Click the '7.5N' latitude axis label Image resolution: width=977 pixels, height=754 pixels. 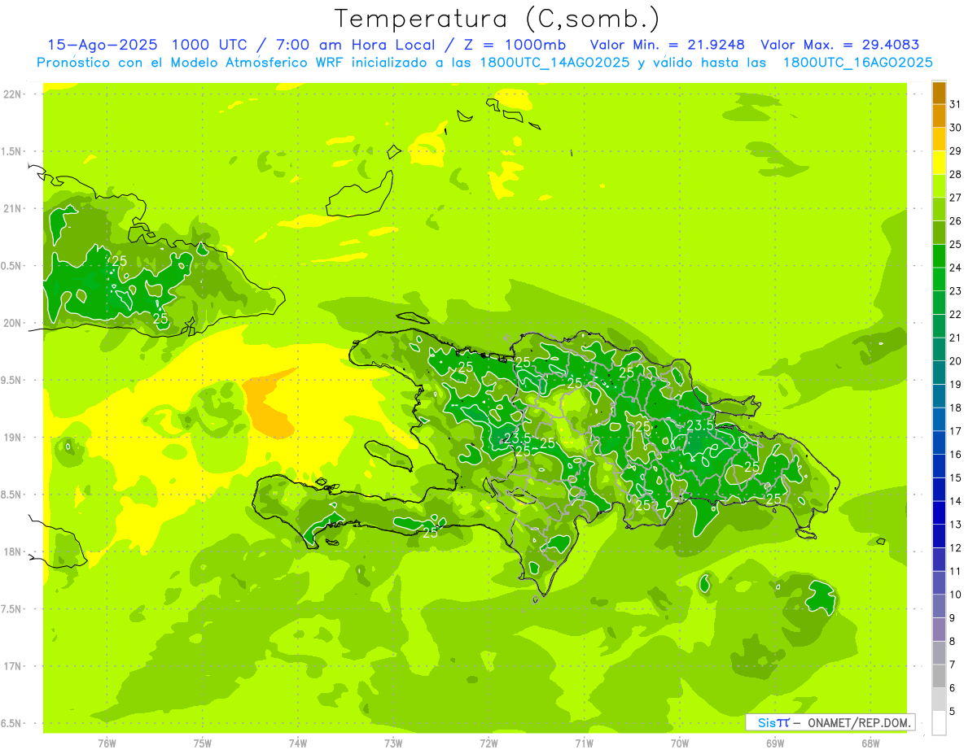tap(12, 609)
